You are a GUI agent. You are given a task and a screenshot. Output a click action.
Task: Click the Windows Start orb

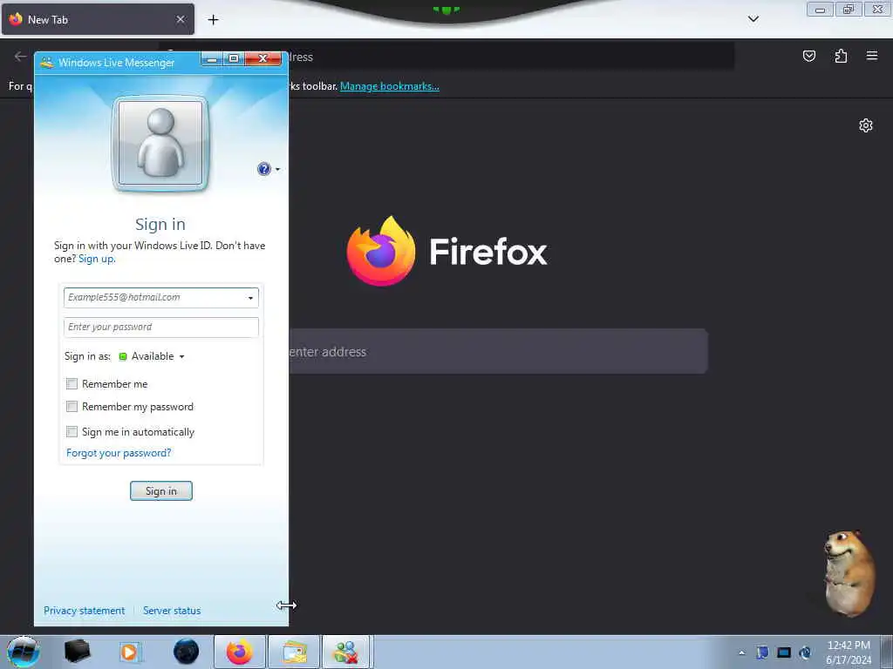(x=24, y=652)
